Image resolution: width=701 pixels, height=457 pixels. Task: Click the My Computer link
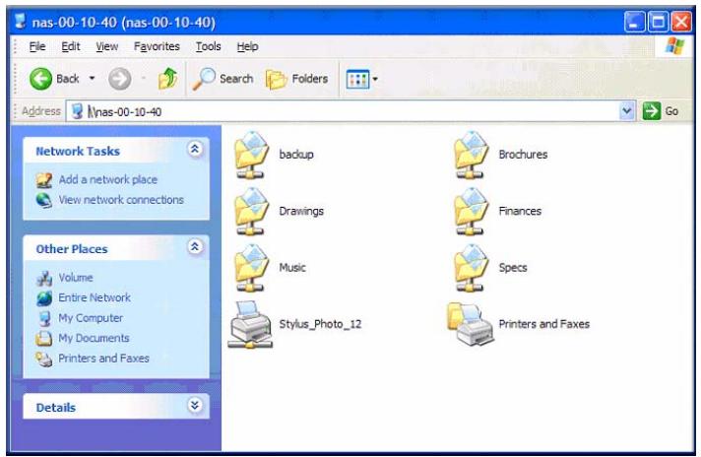(x=91, y=318)
